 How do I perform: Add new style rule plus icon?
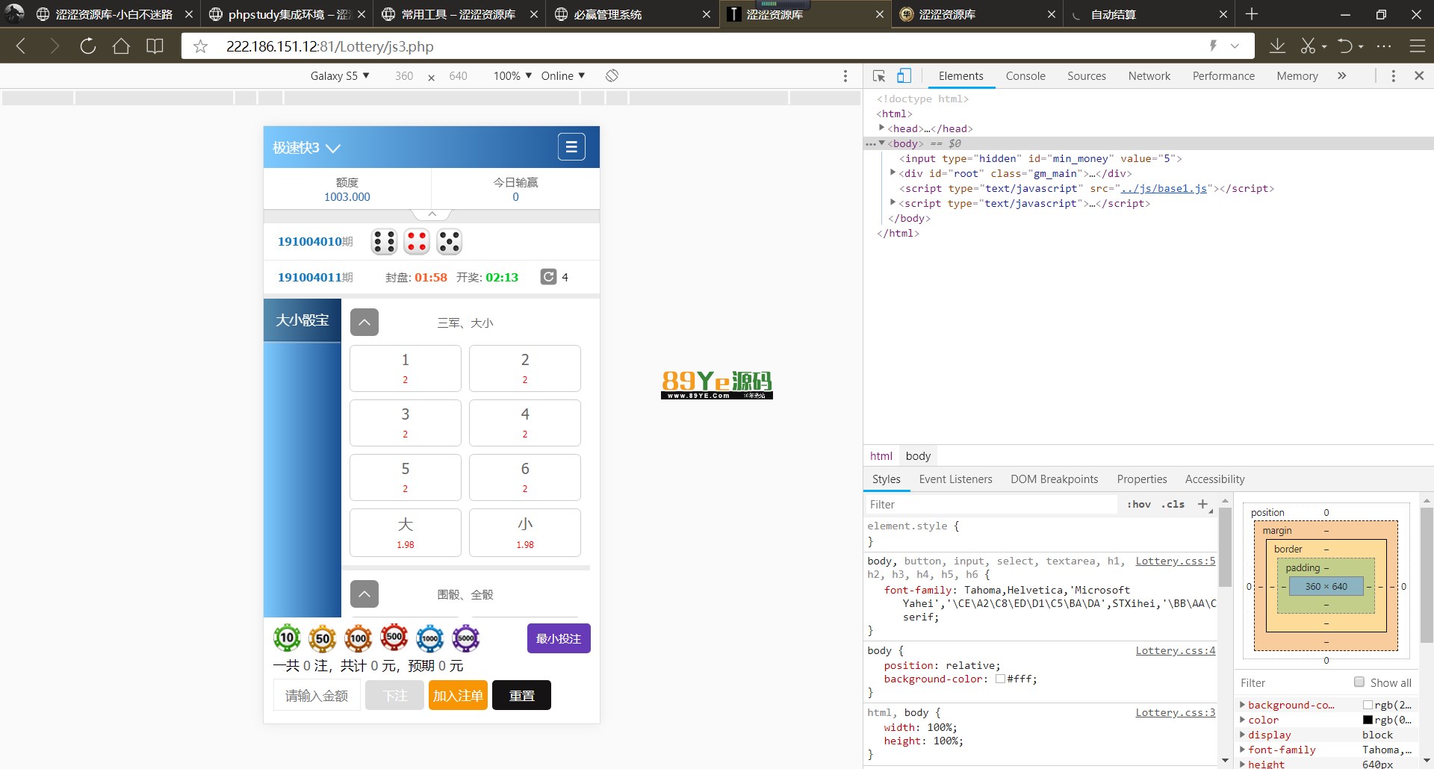[1203, 504]
